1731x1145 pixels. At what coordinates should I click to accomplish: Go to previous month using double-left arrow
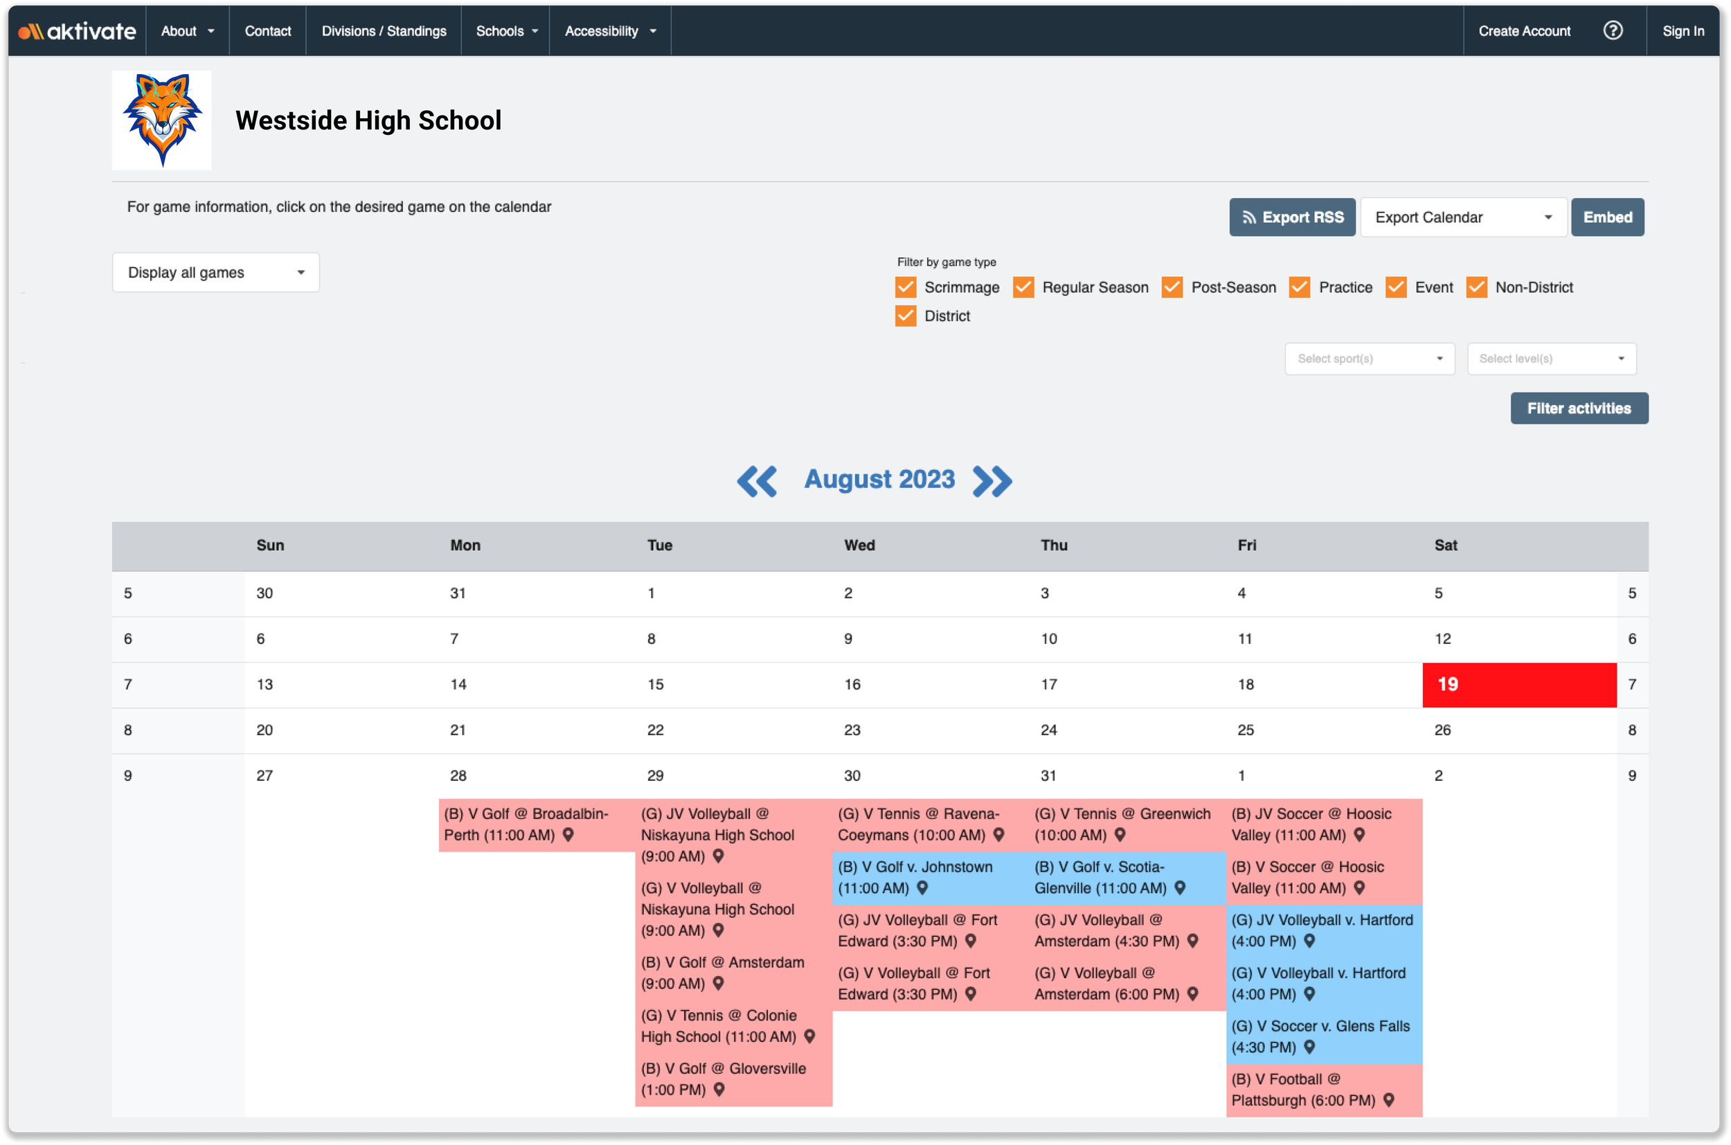(x=757, y=480)
